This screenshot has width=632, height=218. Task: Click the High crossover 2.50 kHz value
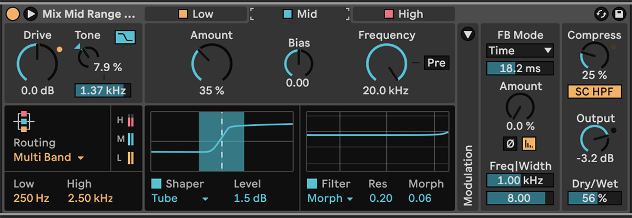pos(90,198)
